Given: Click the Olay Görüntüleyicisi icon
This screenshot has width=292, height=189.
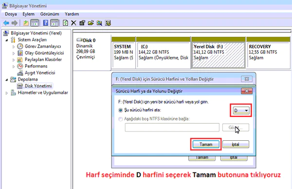Looking at the screenshot, I should click(20, 53).
